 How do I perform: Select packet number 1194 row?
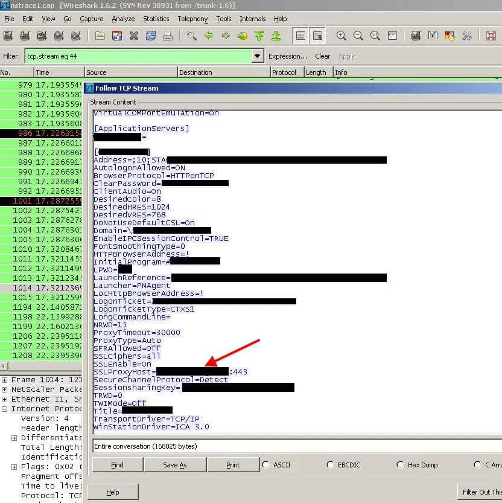tap(41, 307)
